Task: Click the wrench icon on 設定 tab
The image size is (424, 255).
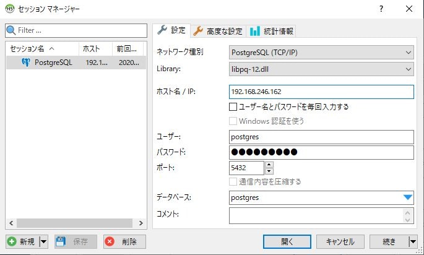Action: (x=162, y=30)
